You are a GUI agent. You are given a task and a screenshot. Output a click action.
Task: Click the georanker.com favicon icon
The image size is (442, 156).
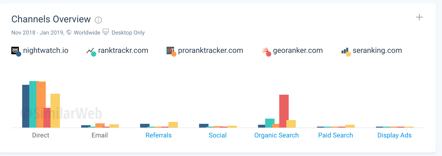click(265, 51)
